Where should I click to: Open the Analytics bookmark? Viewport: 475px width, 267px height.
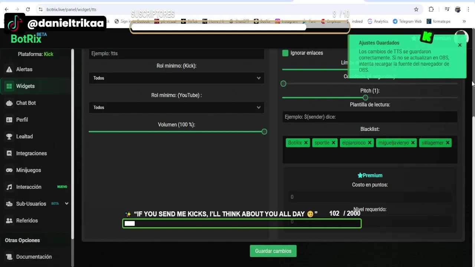(378, 22)
